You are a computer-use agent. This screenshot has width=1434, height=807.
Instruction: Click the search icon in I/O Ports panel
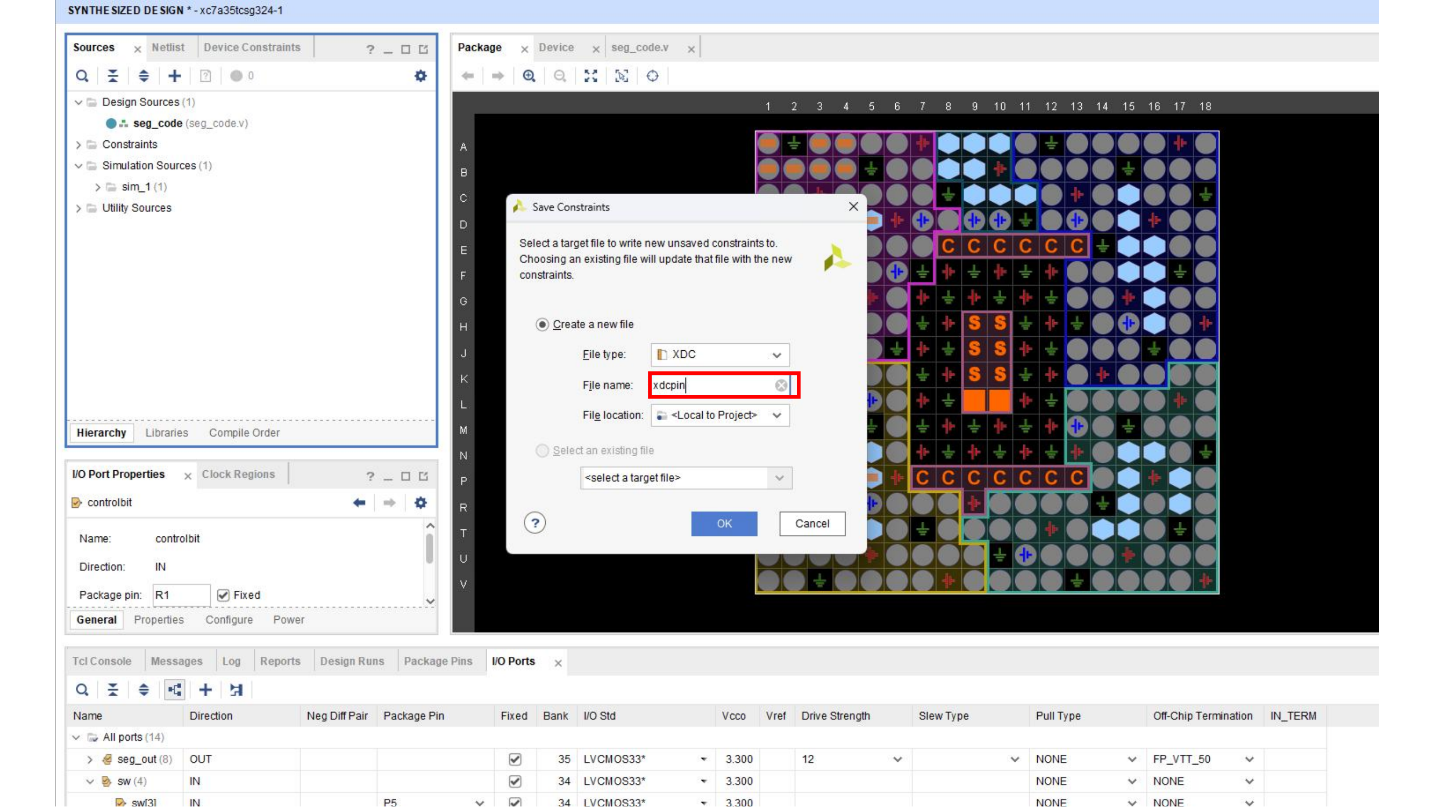[x=82, y=690]
